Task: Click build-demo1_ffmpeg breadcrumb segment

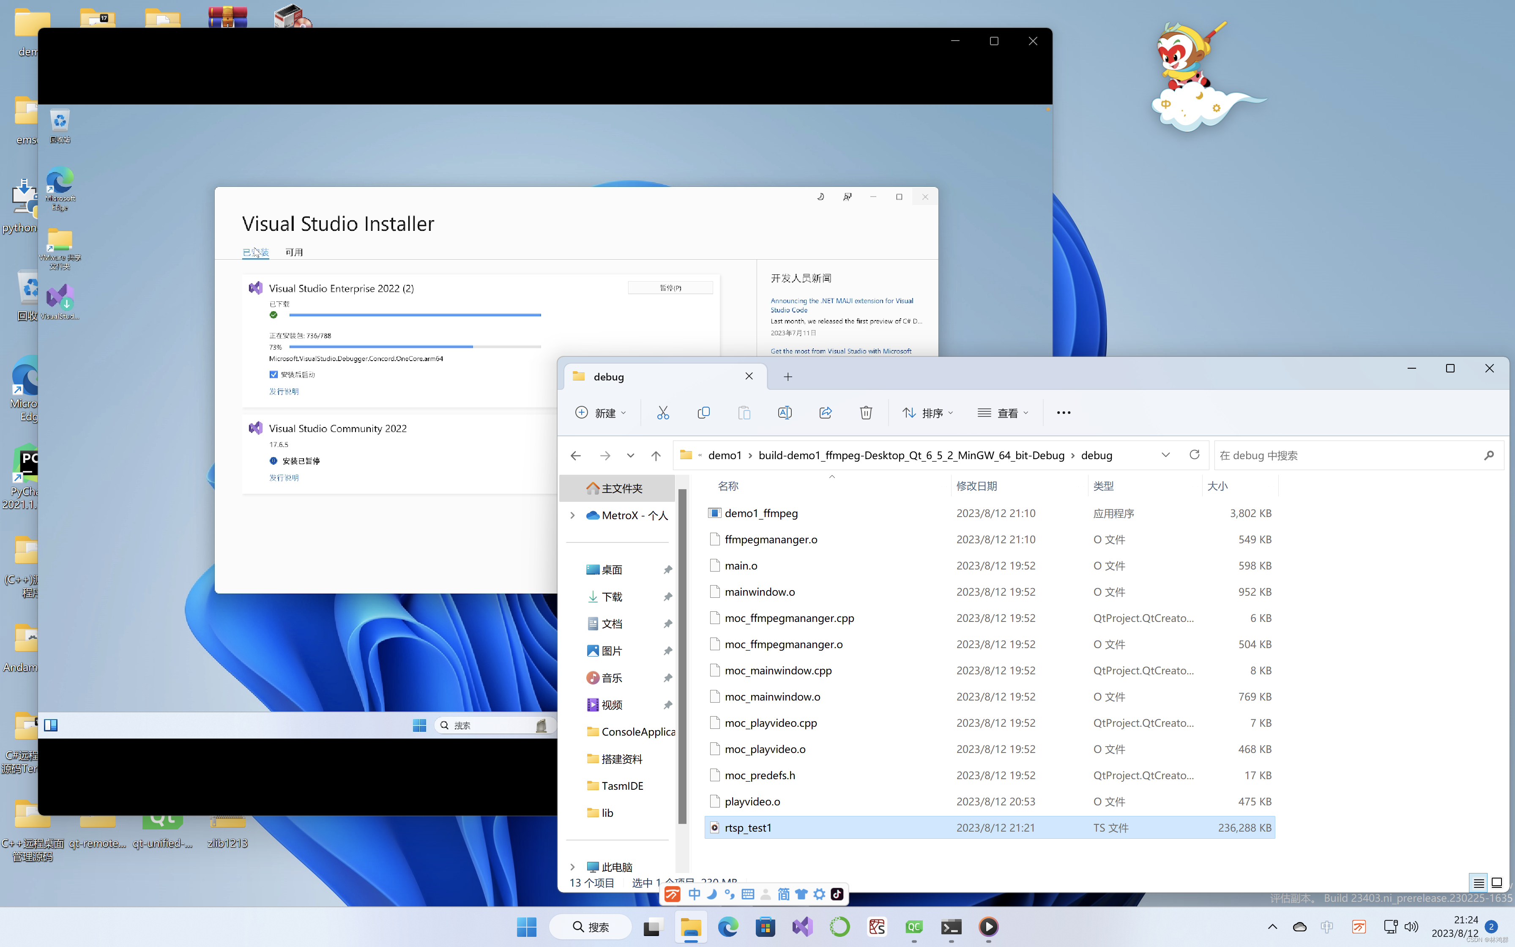Action: (x=911, y=455)
